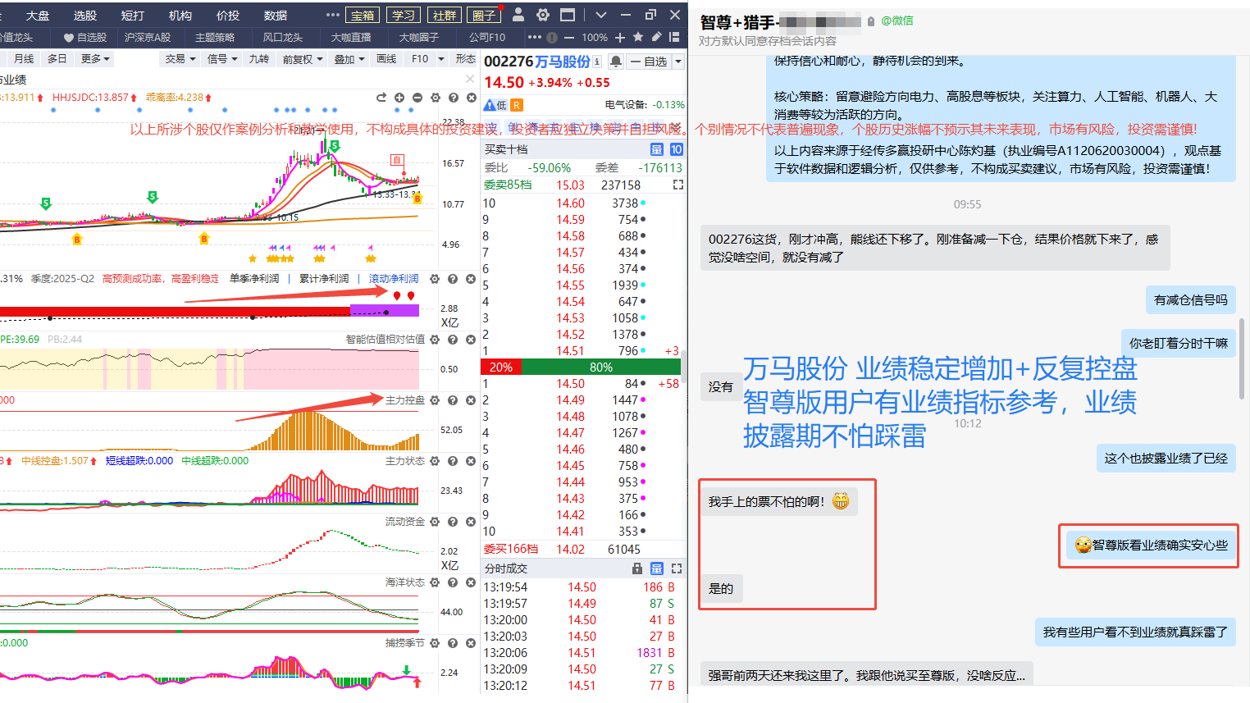Image resolution: width=1250 pixels, height=703 pixels.
Task: Click the blue 低 warning icon
Action: point(495,105)
